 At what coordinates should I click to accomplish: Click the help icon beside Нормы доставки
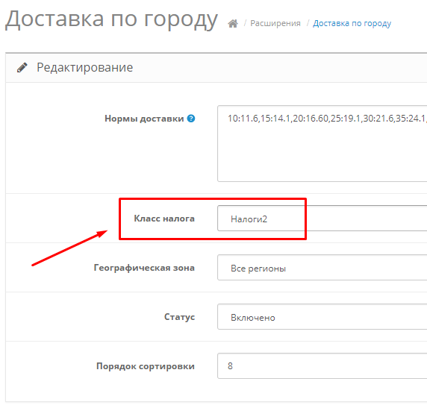(x=191, y=119)
